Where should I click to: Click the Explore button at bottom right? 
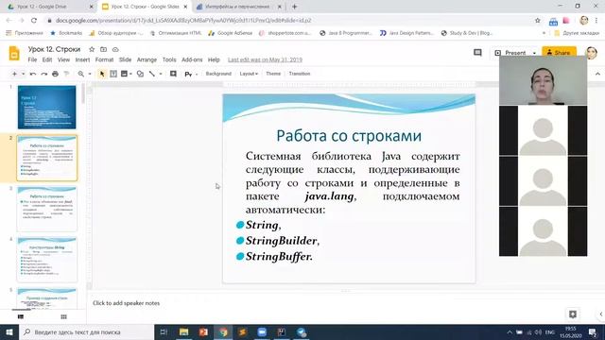point(573,314)
